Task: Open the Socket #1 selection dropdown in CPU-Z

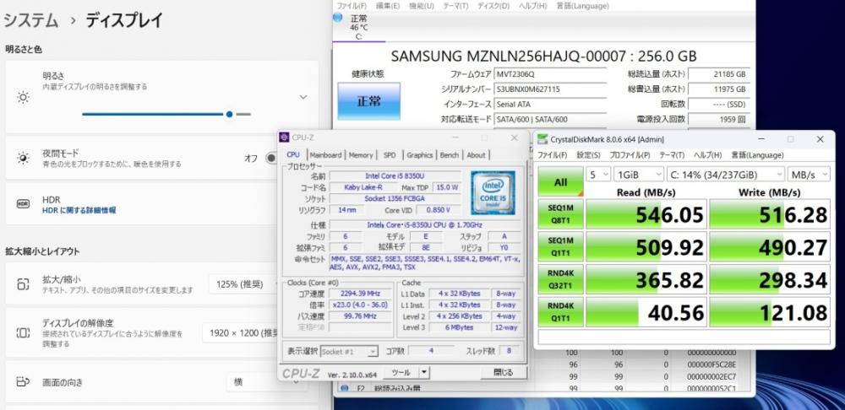Action: click(x=349, y=351)
